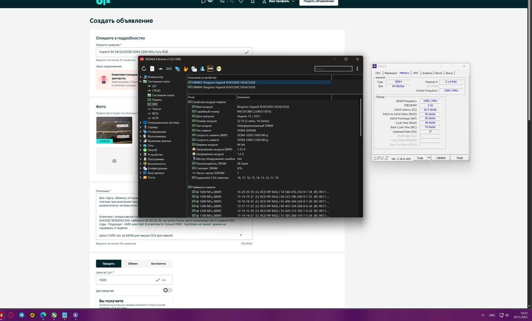The width and height of the screenshot is (532, 321).
Task: Toggle the Договорная price switch
Action: pyautogui.click(x=168, y=290)
